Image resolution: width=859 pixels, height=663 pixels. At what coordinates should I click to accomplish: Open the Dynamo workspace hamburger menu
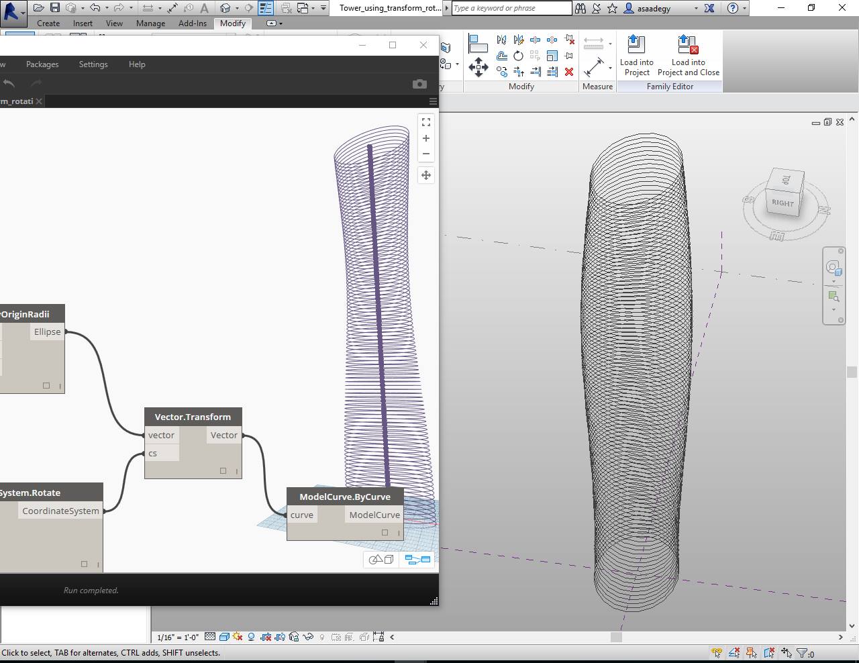pos(433,101)
